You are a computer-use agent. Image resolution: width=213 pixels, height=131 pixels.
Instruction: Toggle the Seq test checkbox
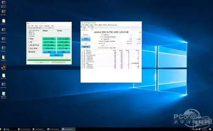tap(28, 39)
